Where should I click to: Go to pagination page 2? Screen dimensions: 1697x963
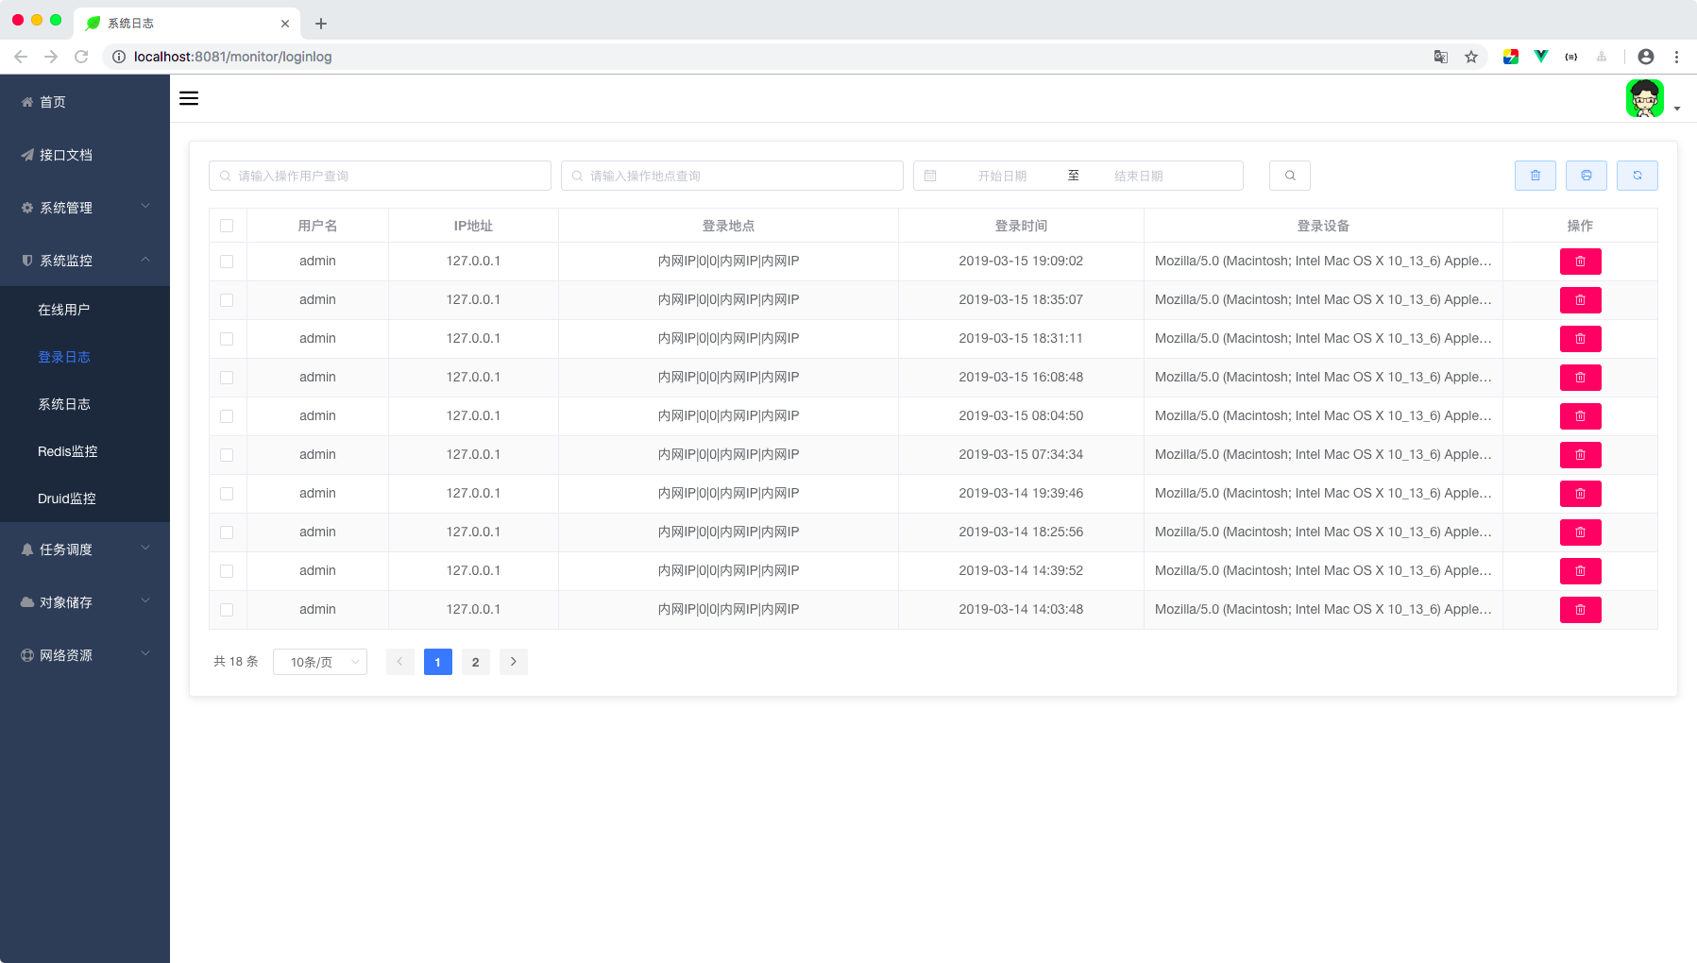pos(475,662)
